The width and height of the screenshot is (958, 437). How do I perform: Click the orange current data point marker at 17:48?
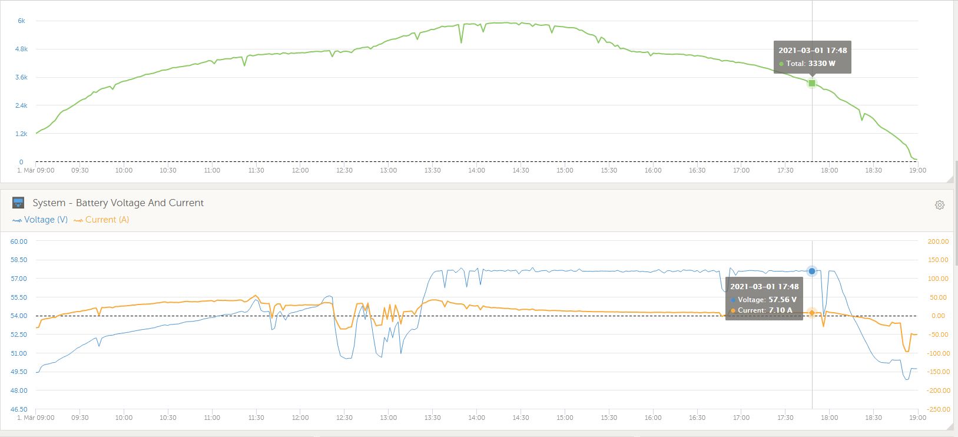pyautogui.click(x=812, y=313)
